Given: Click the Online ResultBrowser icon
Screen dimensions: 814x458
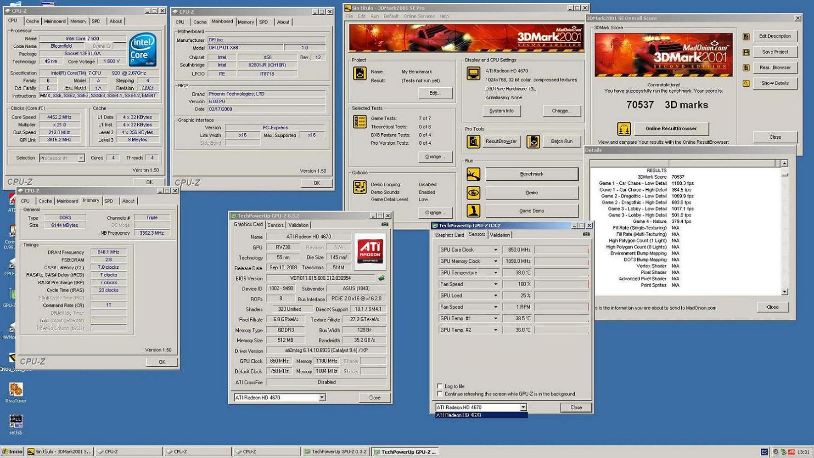Looking at the screenshot, I should pos(623,129).
